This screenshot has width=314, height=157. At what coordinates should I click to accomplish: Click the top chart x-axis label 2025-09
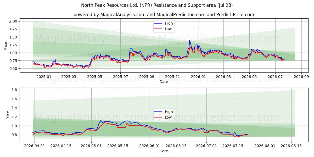[x=147, y=77]
